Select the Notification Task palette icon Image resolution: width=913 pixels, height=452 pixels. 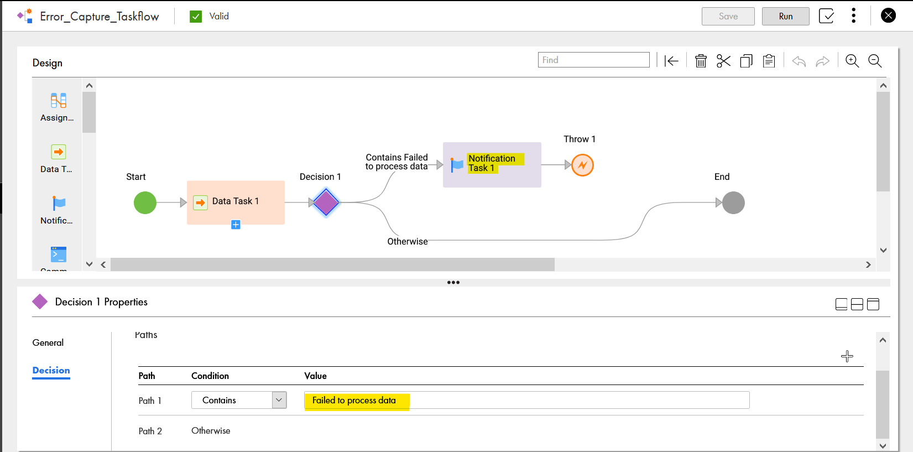click(x=58, y=203)
